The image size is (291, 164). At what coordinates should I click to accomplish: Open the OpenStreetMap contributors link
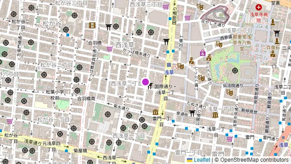pyautogui.click(x=254, y=160)
